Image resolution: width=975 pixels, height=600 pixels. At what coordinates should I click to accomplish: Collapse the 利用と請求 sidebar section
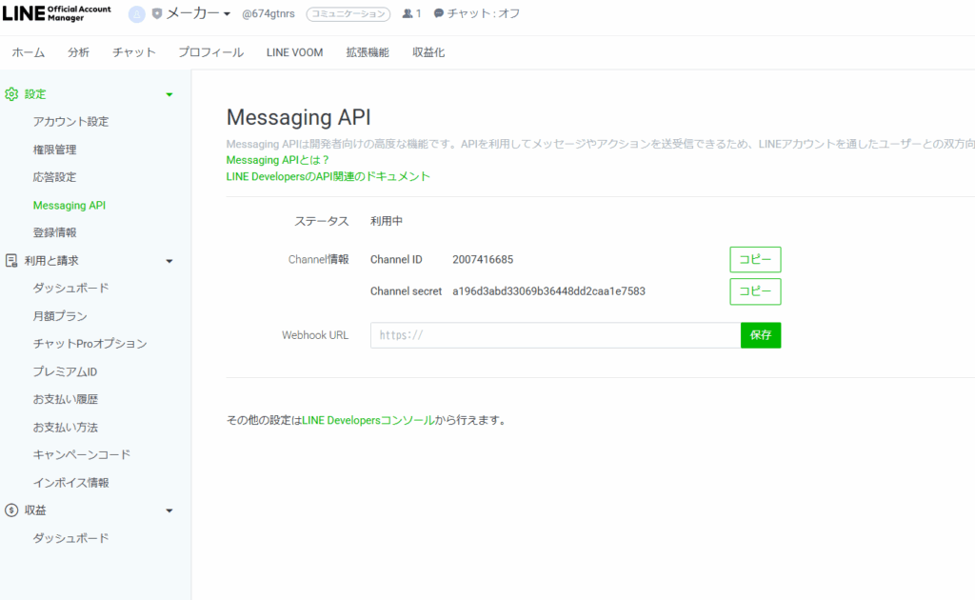(169, 261)
